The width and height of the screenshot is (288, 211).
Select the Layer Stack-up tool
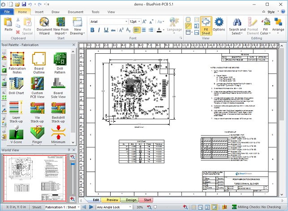(x=16, y=112)
